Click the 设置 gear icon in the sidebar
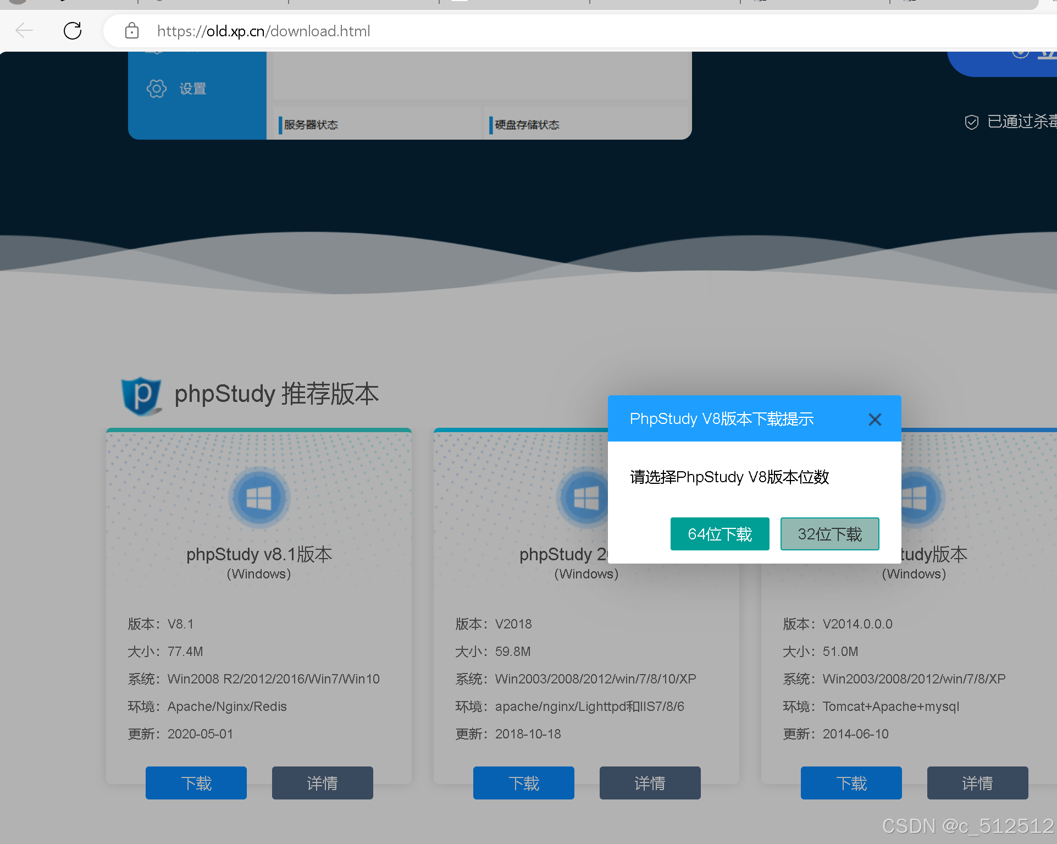The image size is (1057, 844). (x=156, y=88)
